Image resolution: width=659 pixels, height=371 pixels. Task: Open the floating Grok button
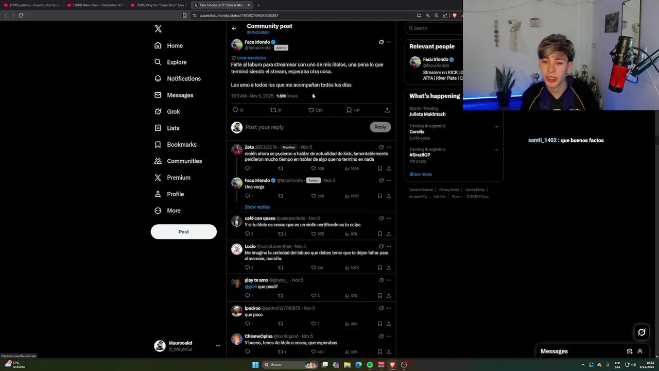coord(641,332)
